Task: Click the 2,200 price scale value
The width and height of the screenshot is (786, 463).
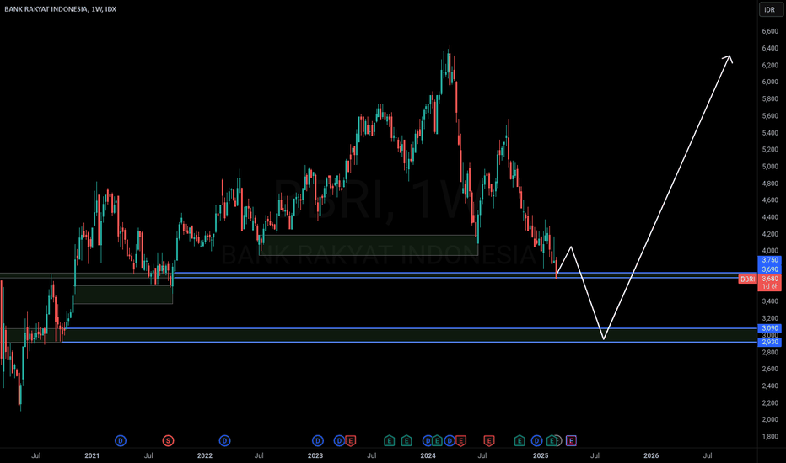Action: 770,402
